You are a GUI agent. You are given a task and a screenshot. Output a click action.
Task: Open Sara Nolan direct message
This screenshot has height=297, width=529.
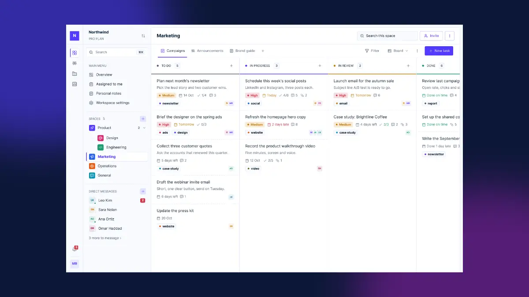pos(117,210)
